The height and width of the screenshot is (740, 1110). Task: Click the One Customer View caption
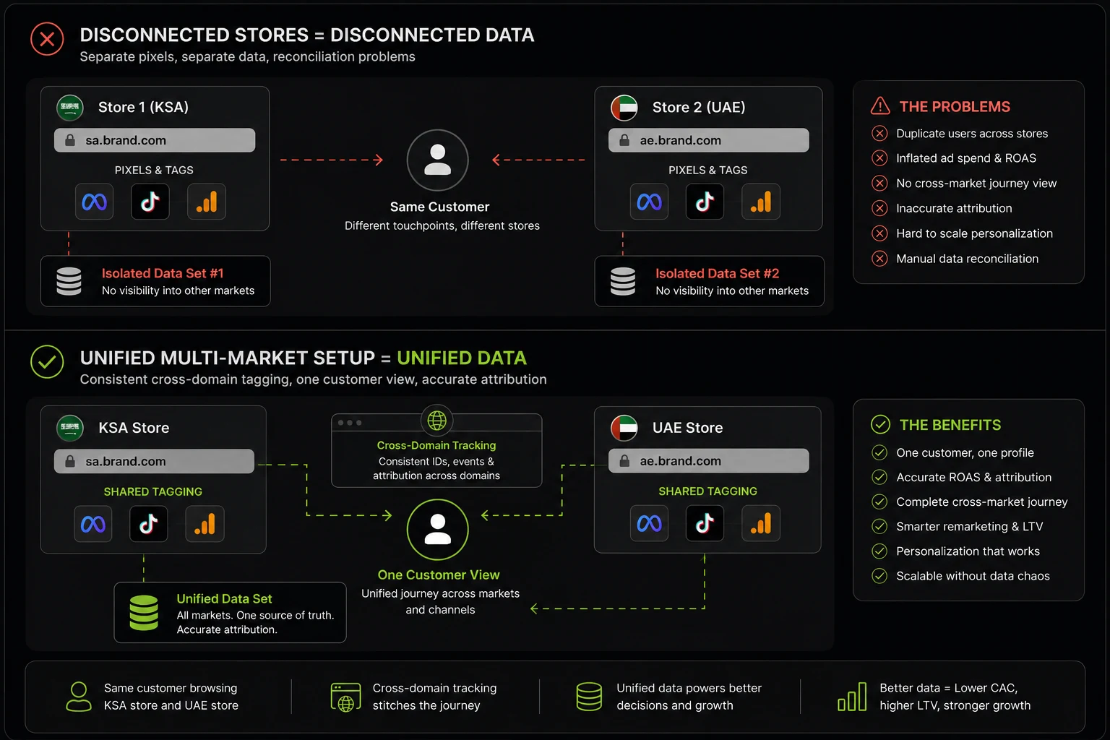pos(439,575)
